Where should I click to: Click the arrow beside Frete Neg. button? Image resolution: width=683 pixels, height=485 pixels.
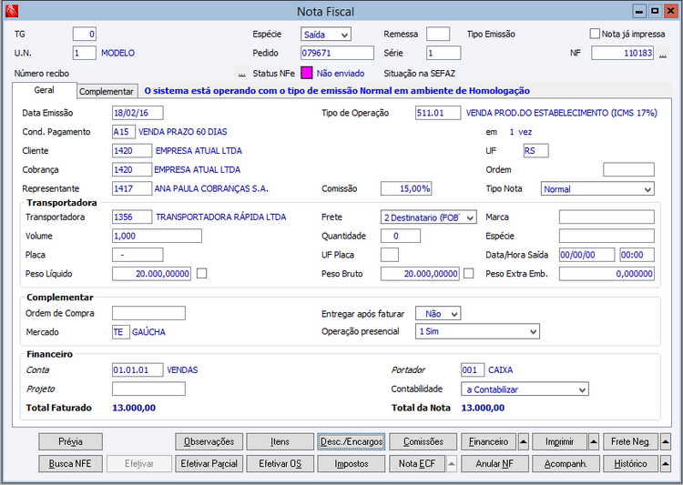[x=665, y=441]
